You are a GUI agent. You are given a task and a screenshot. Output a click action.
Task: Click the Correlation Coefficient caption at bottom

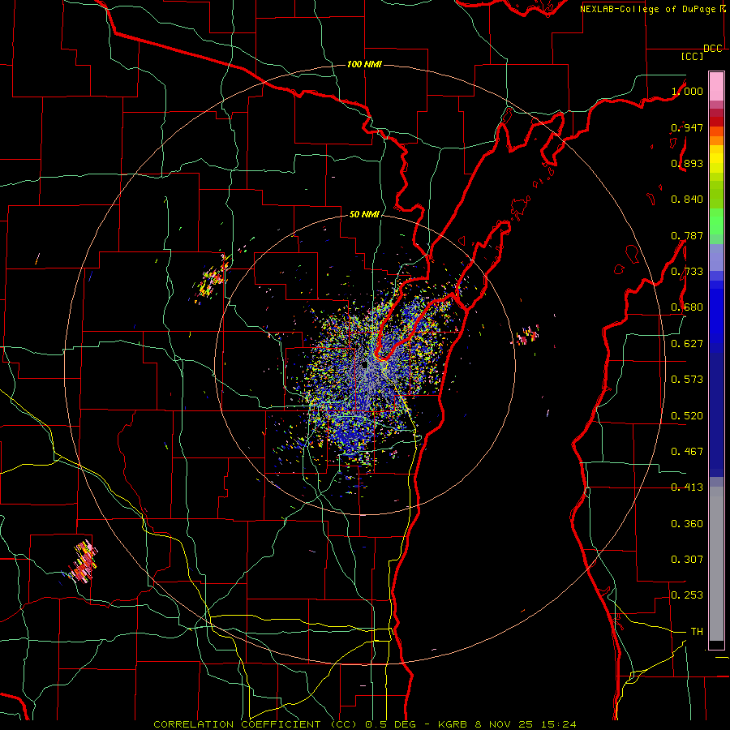click(x=365, y=724)
